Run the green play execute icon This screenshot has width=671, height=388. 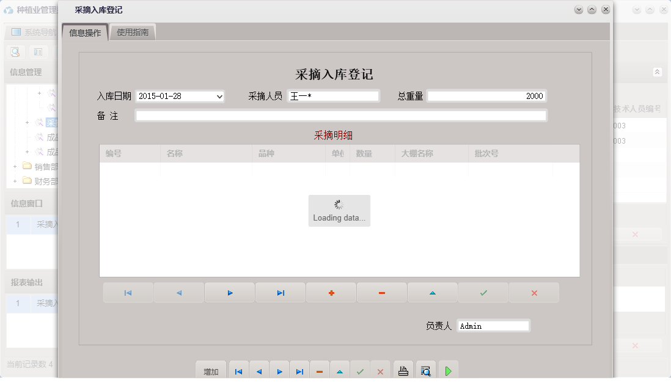pyautogui.click(x=448, y=369)
